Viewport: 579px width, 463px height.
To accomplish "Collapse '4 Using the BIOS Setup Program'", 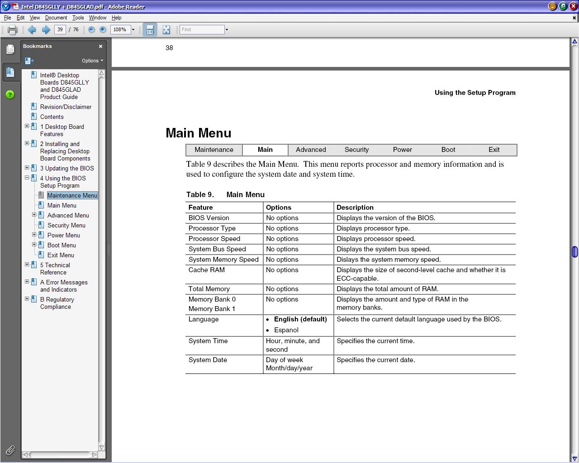I will tap(27, 178).
